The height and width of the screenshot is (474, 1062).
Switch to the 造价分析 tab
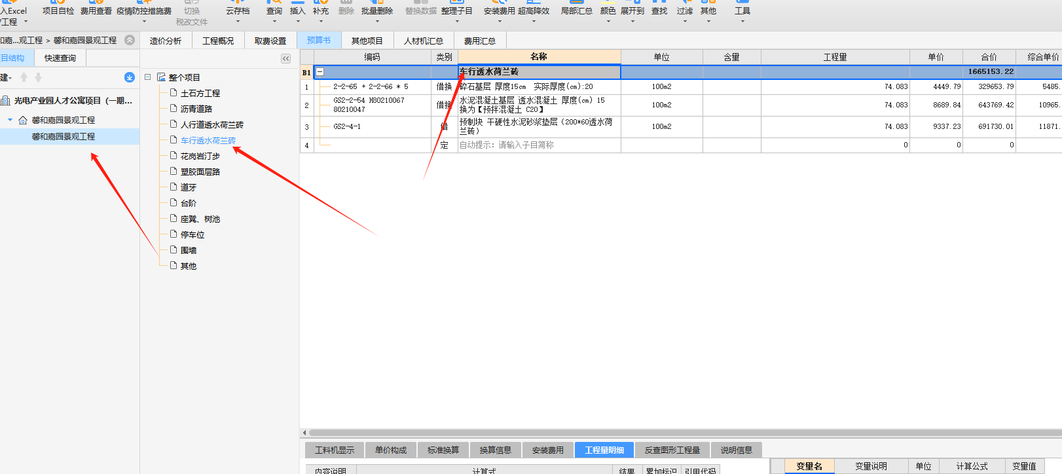(x=165, y=41)
